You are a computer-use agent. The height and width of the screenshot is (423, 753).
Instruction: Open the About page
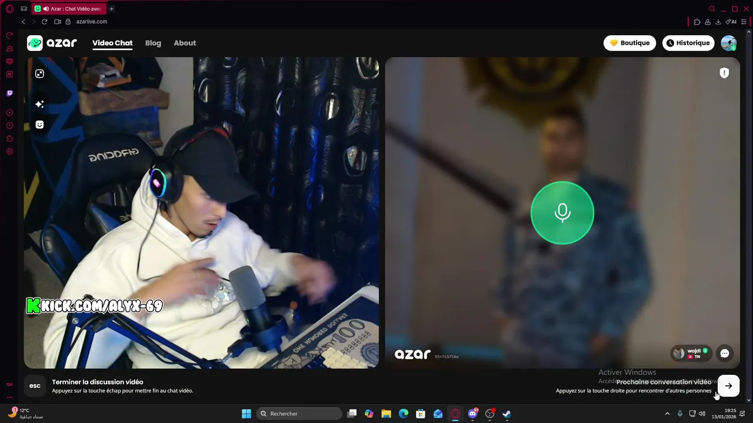pyautogui.click(x=185, y=43)
